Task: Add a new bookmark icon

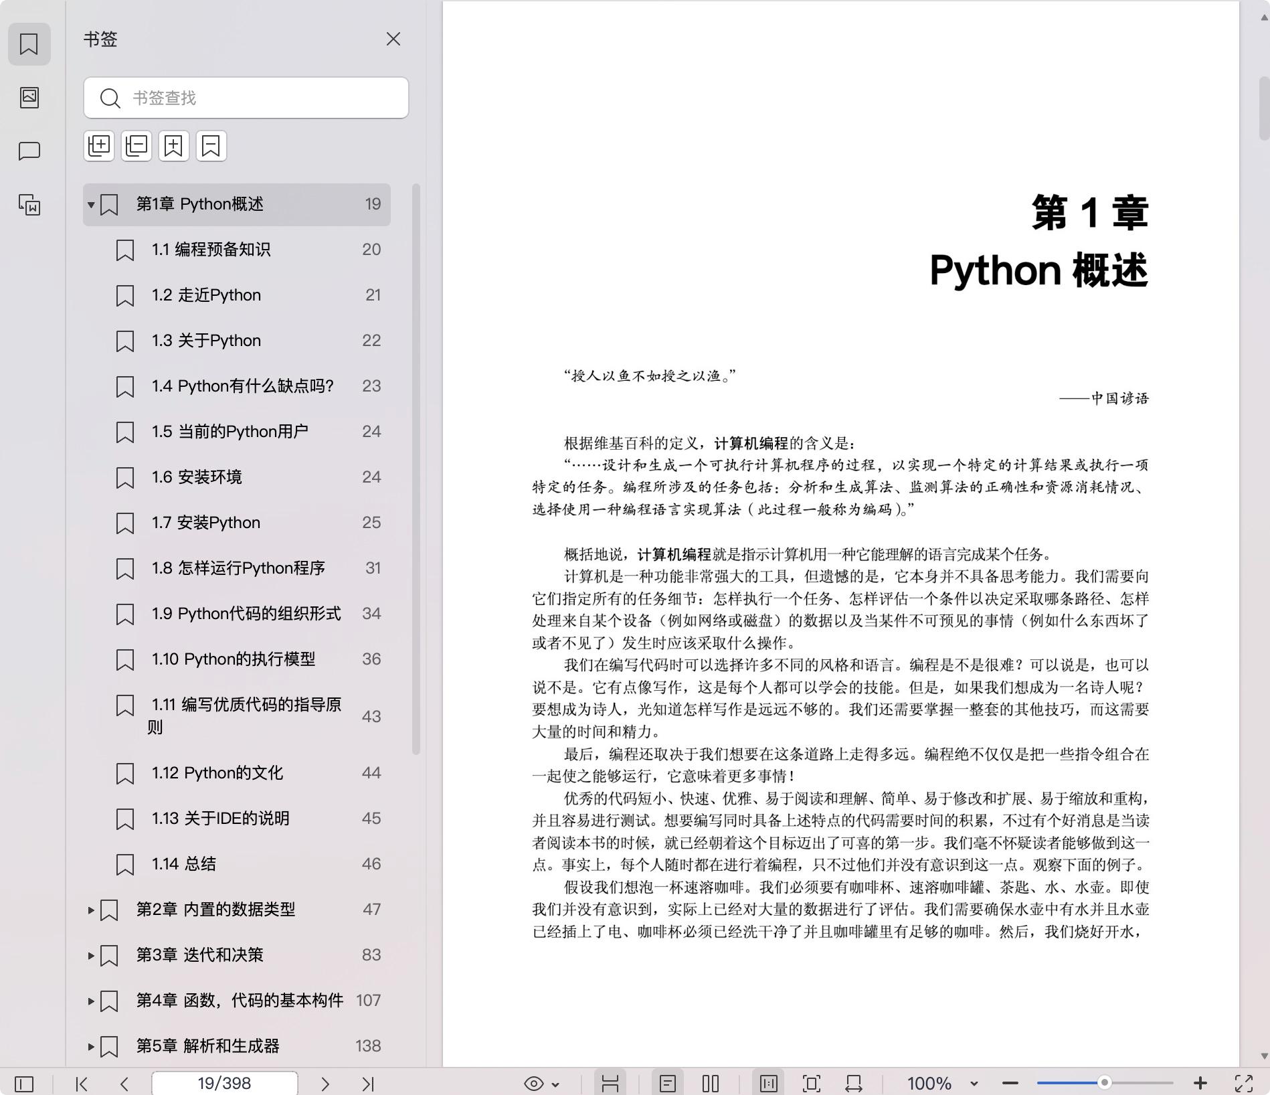Action: pos(173,146)
